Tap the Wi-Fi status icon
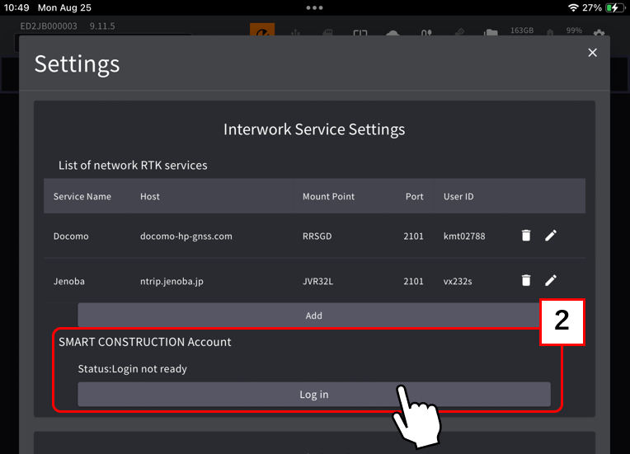 click(x=573, y=7)
